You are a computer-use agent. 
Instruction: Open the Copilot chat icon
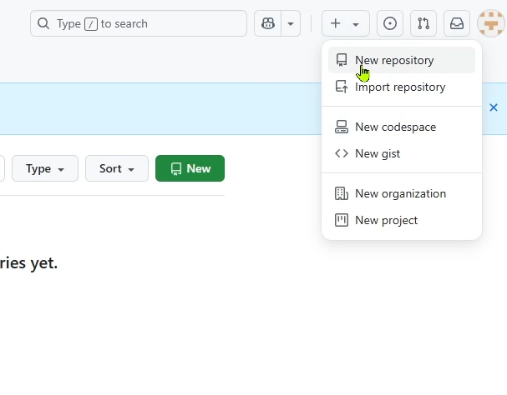268,23
